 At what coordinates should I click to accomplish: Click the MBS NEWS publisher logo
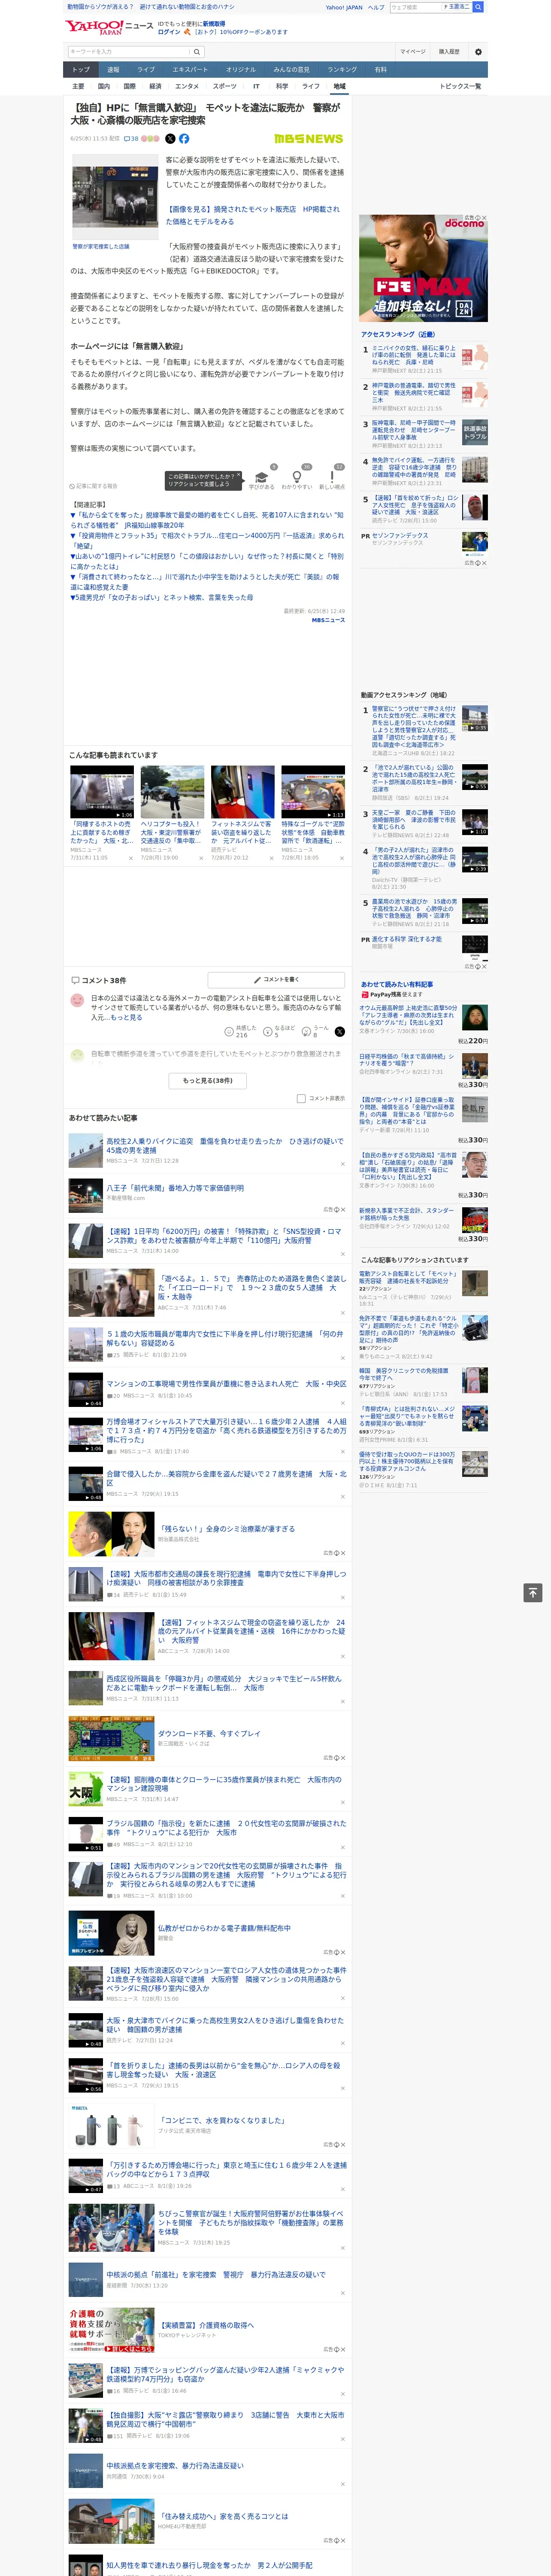click(308, 139)
